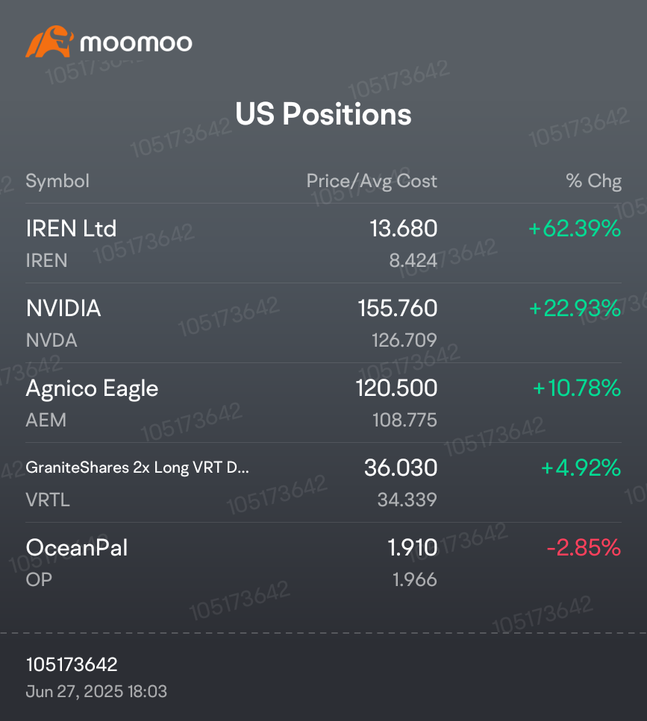Select the US Positions title
Image resolution: width=647 pixels, height=721 pixels.
[x=323, y=113]
